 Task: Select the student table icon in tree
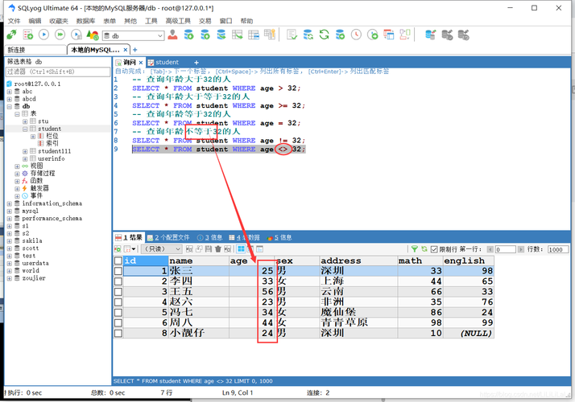coord(33,129)
